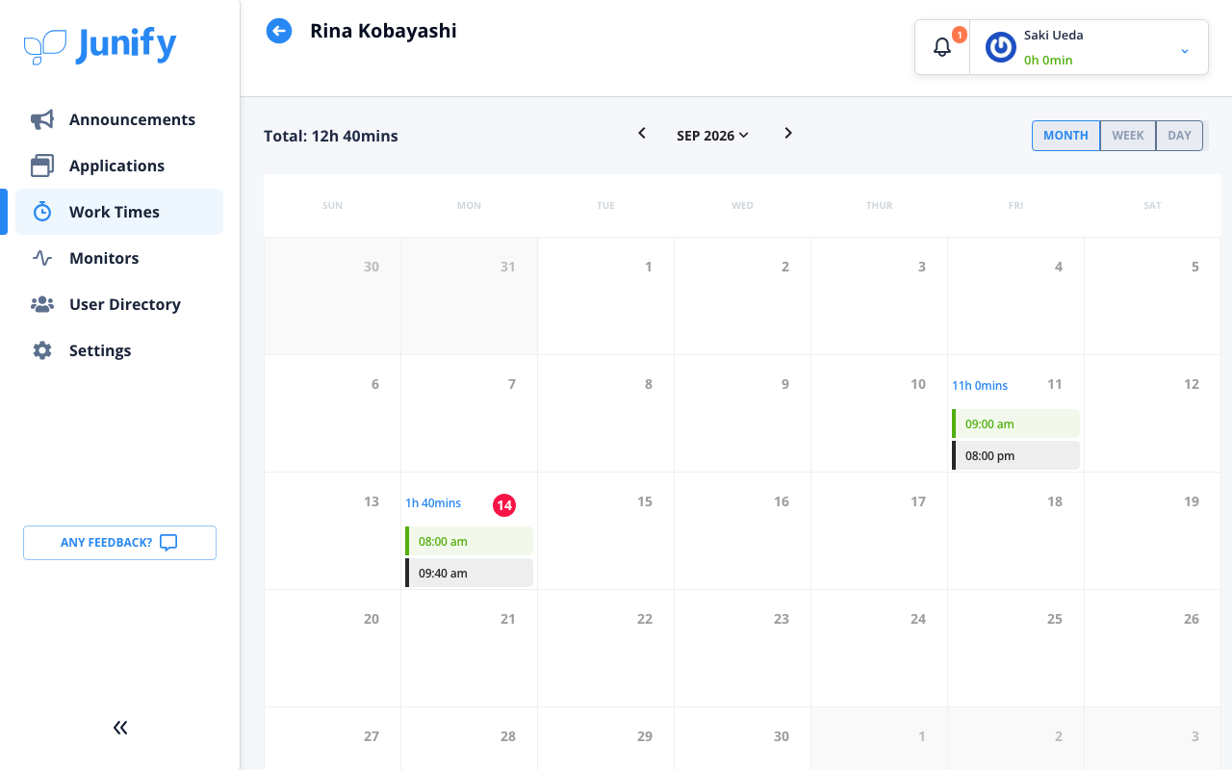
Task: Select Work Times in the sidebar
Action: pos(119,212)
